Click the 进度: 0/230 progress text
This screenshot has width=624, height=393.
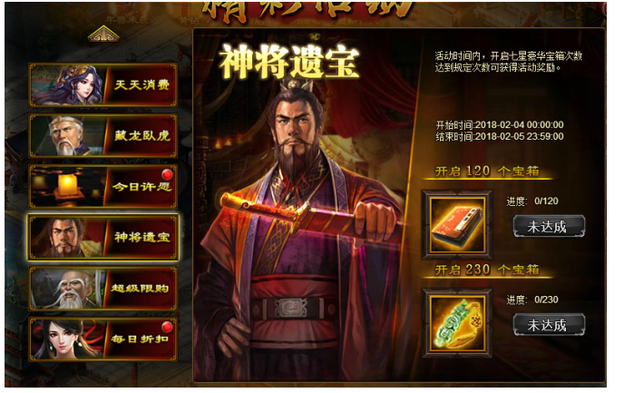pos(532,300)
